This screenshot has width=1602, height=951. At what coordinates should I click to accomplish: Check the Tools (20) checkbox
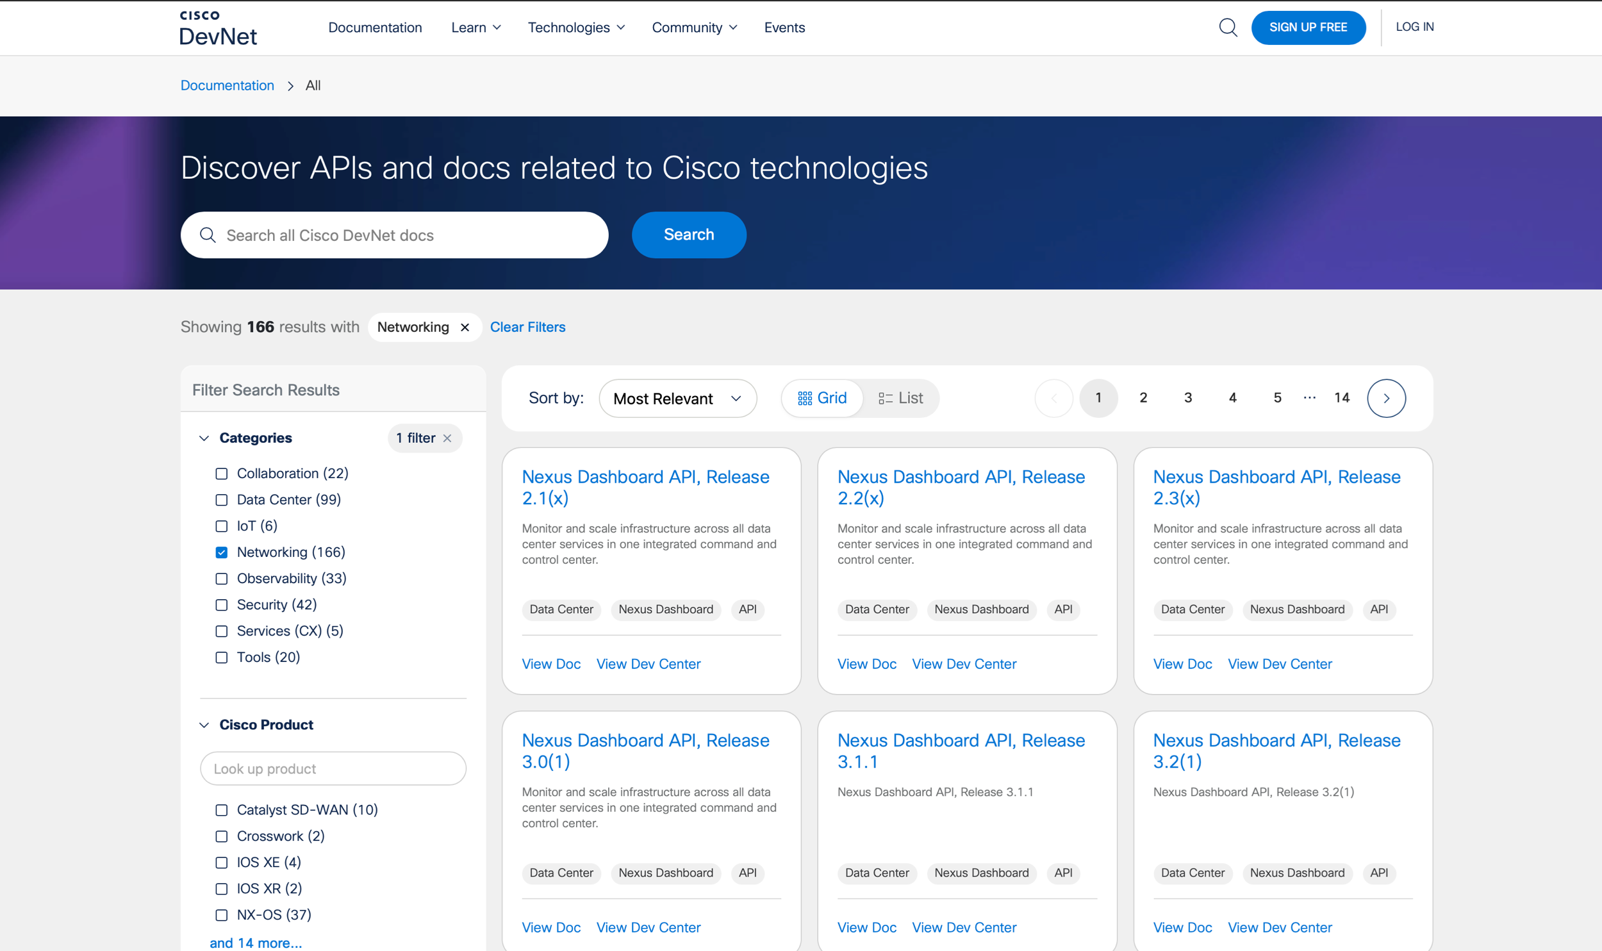[222, 657]
